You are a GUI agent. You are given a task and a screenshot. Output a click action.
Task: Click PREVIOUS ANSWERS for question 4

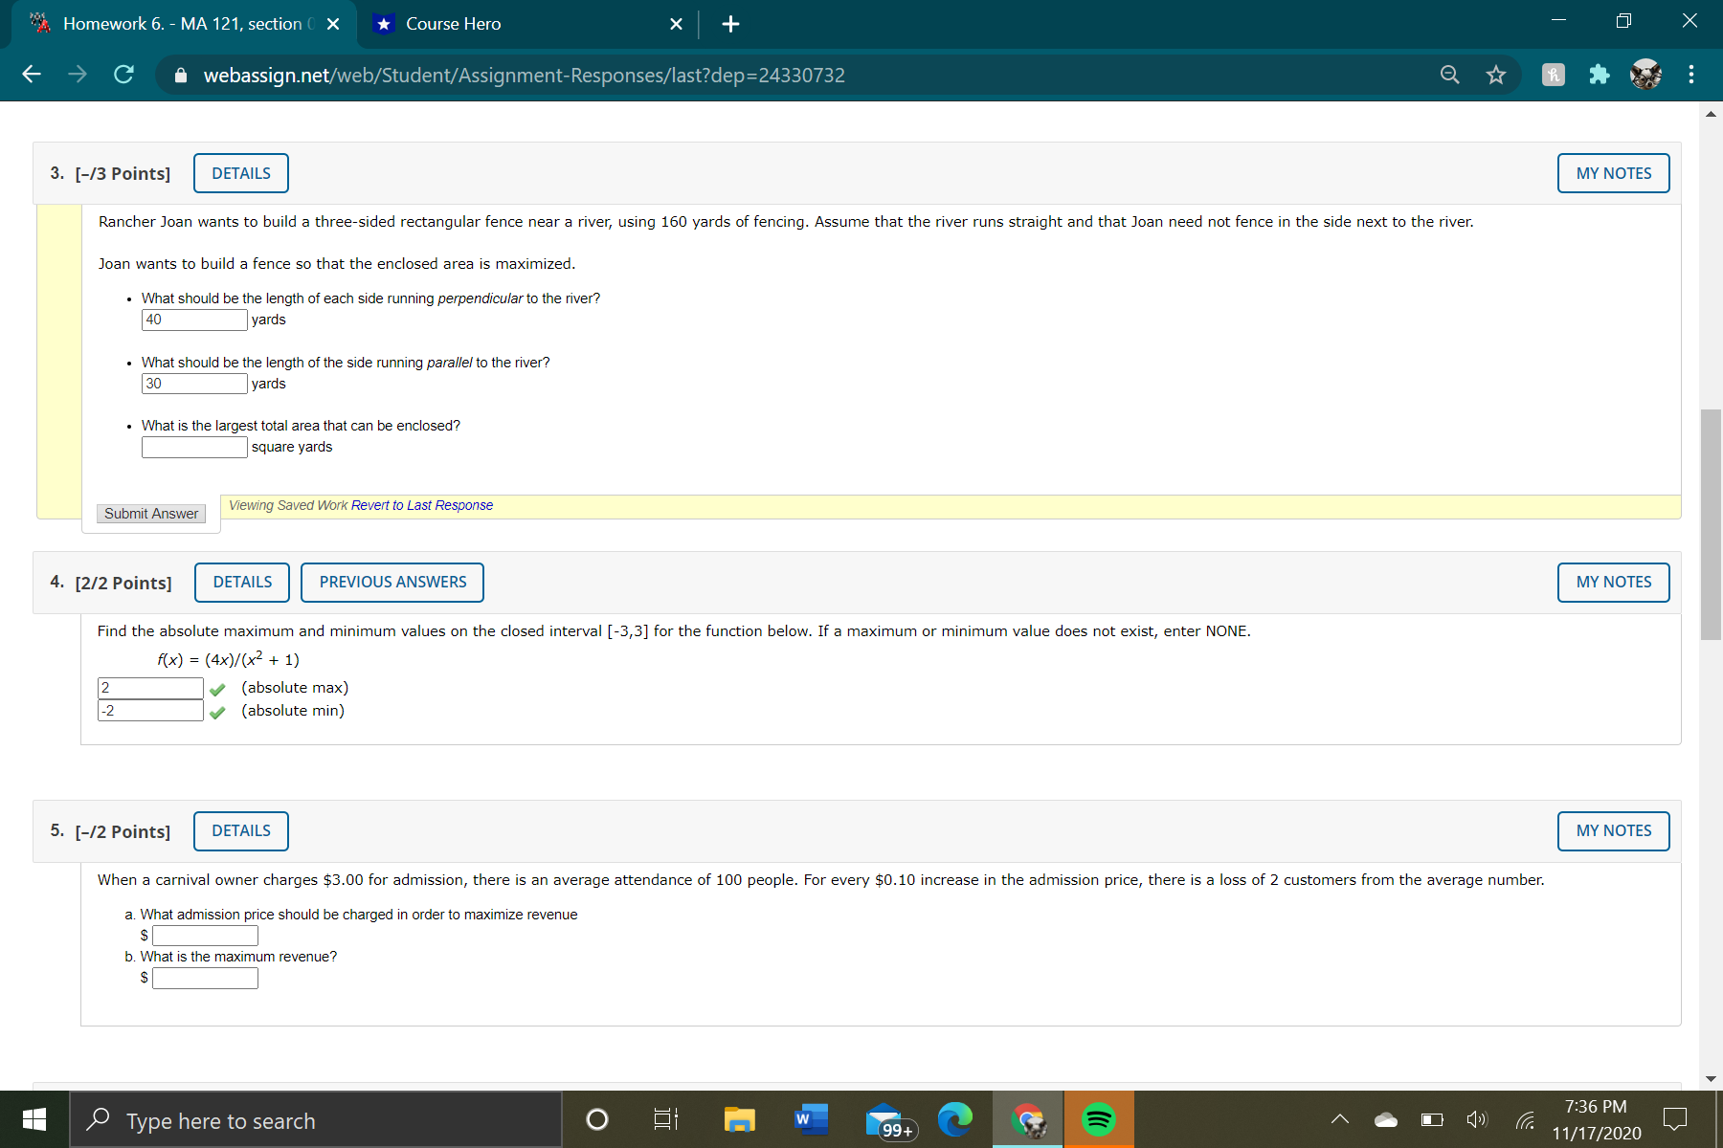coord(392,582)
